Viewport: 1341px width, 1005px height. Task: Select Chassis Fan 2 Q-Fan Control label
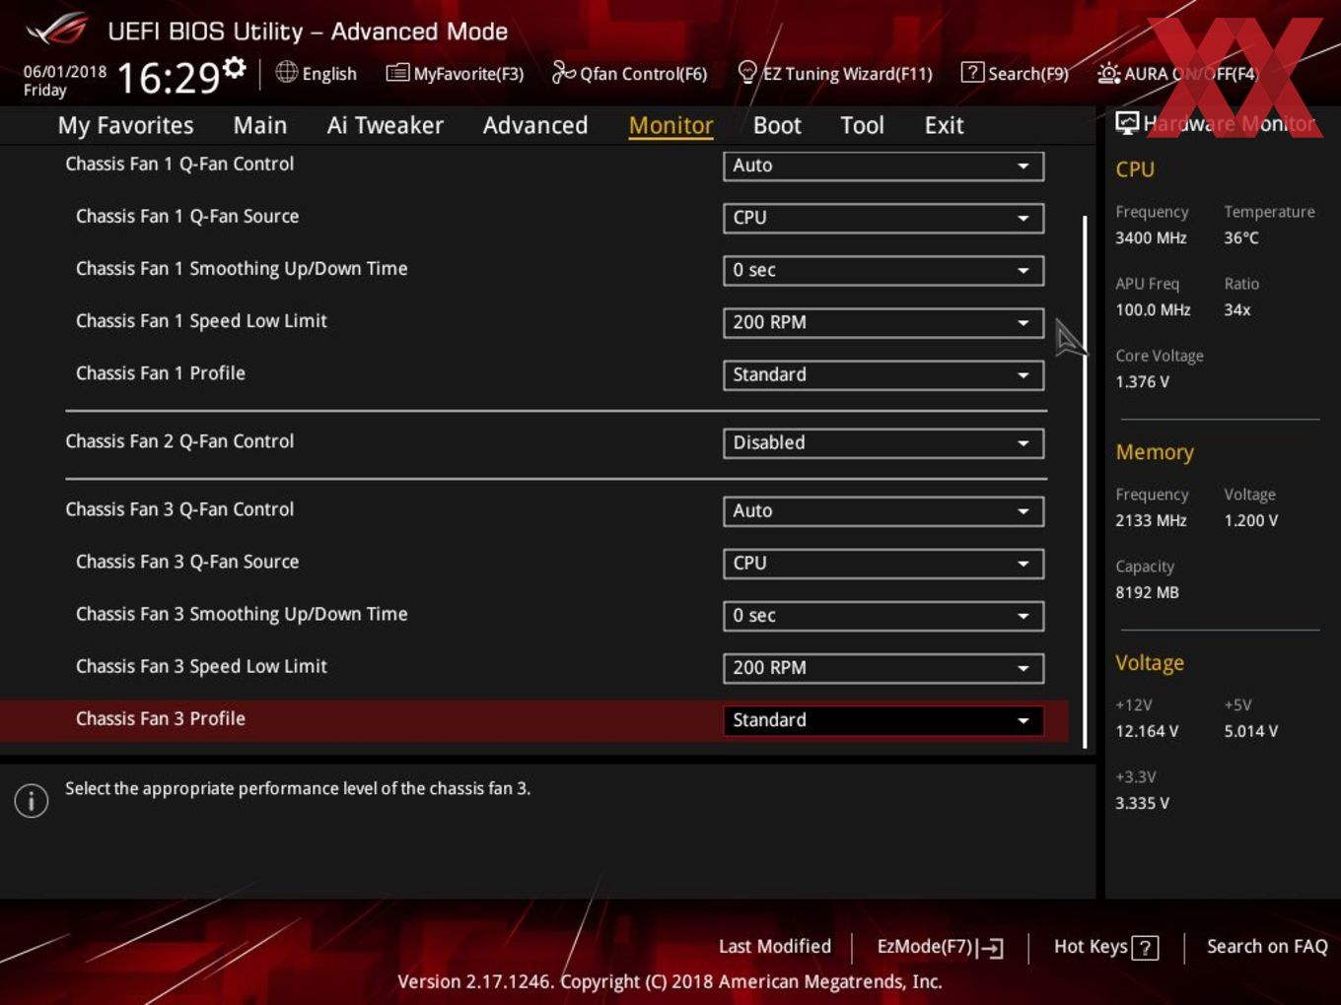pyautogui.click(x=179, y=440)
